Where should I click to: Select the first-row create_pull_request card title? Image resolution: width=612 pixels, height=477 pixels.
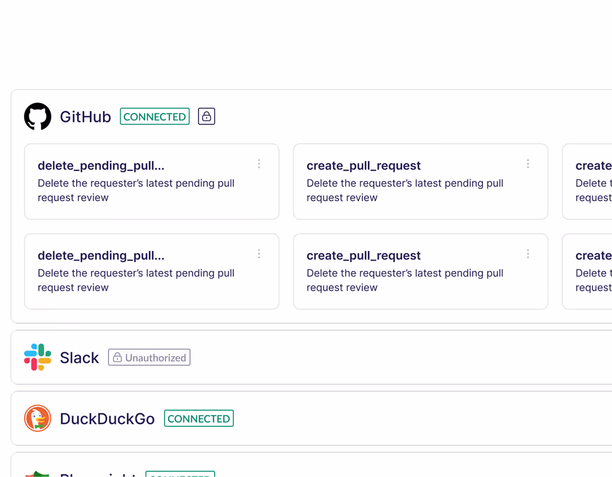(x=364, y=166)
